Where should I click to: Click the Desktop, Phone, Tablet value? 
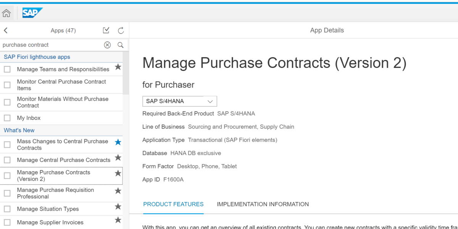pyautogui.click(x=207, y=166)
